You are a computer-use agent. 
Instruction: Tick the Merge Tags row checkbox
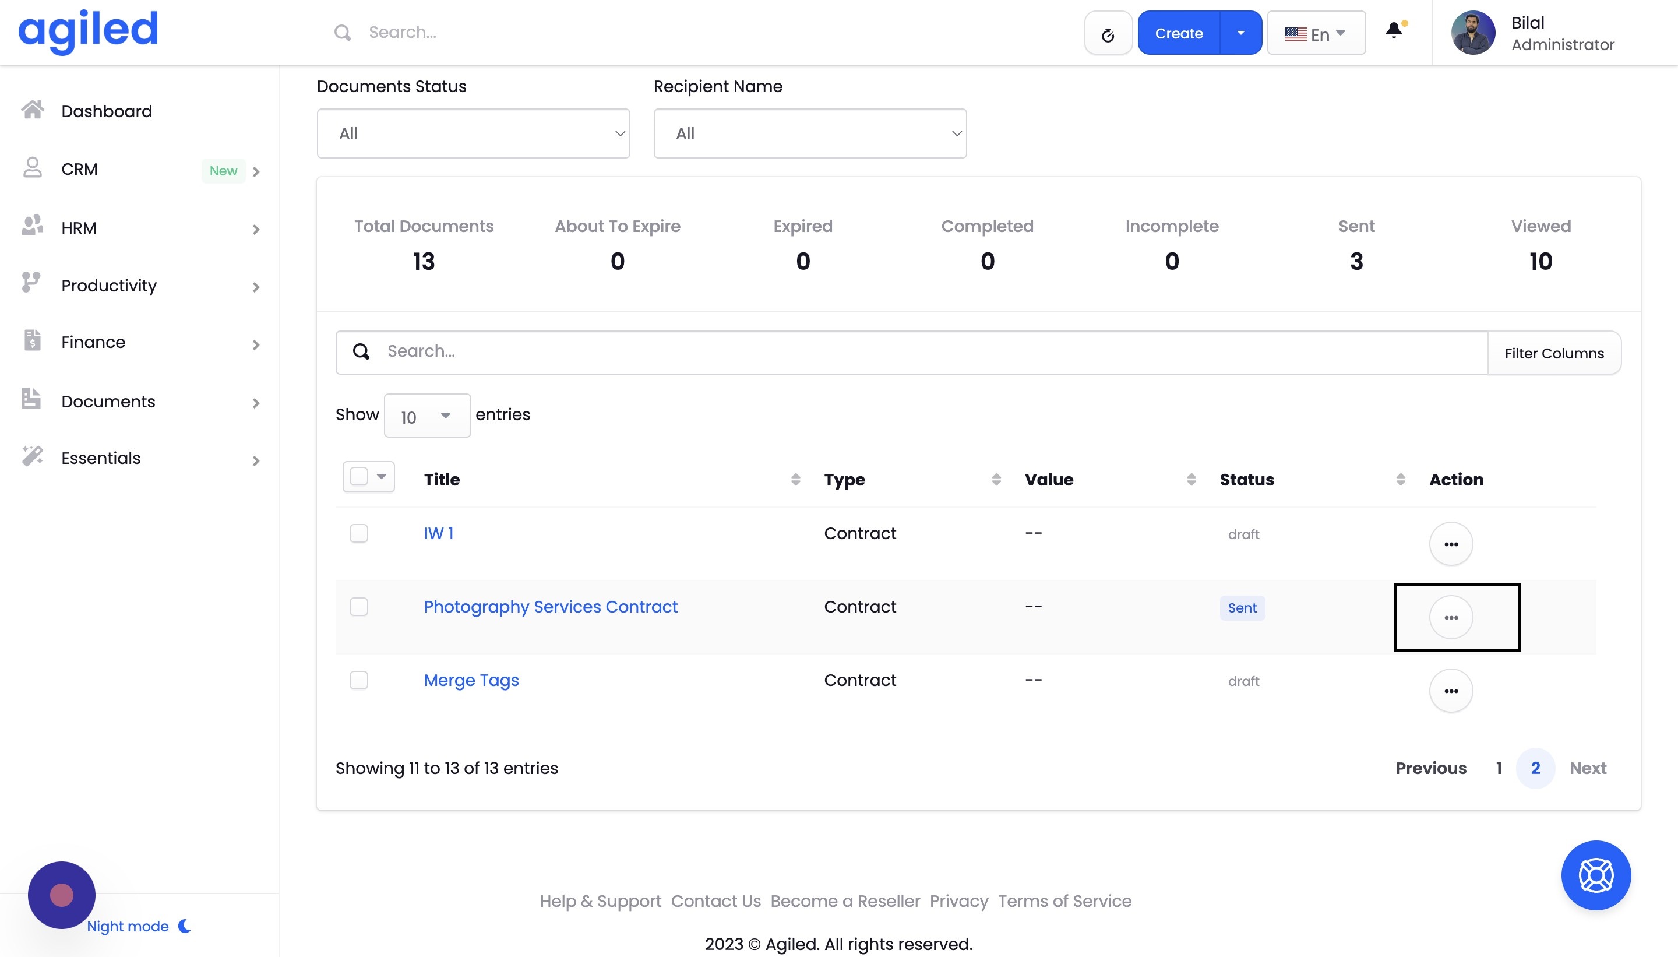pos(359,680)
